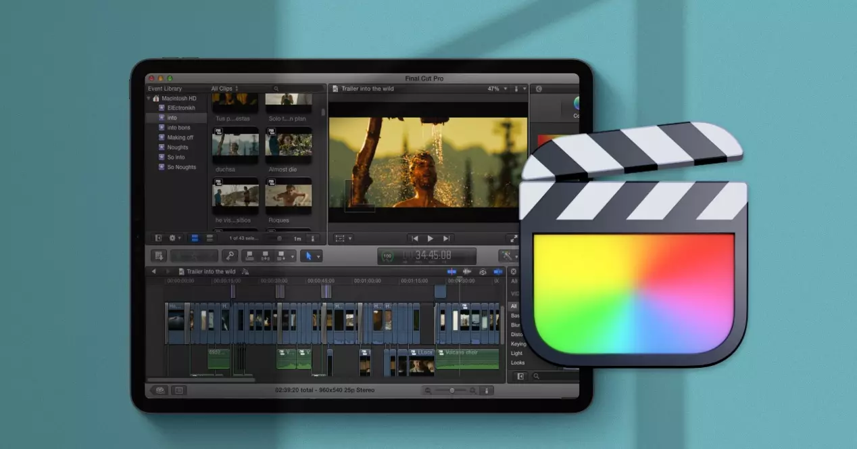The image size is (857, 449).
Task: Choose the Select arrow tool
Action: point(308,256)
